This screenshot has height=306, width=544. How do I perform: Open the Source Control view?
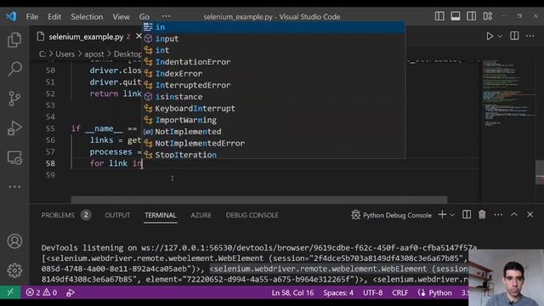coord(14,99)
